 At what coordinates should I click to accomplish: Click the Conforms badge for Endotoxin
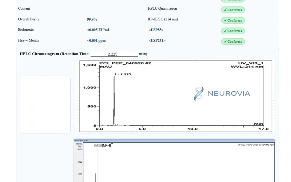233,31
